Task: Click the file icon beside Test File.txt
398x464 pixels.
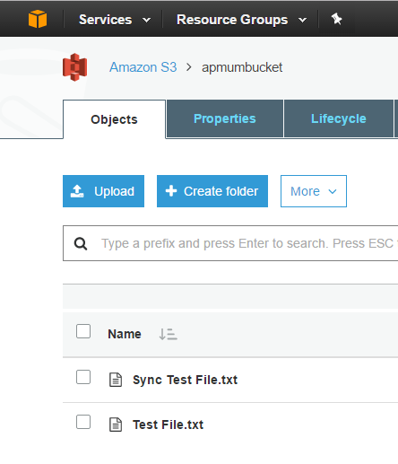Action: 116,425
